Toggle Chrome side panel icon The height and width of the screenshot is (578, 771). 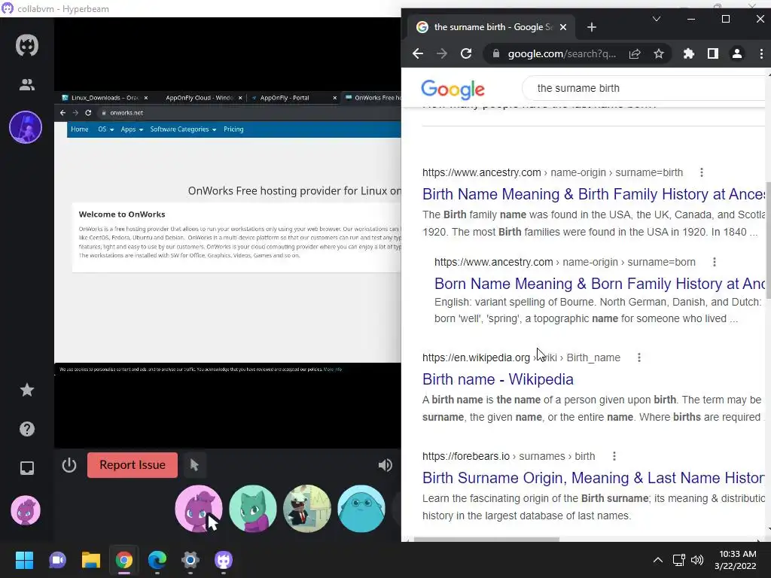click(x=712, y=53)
